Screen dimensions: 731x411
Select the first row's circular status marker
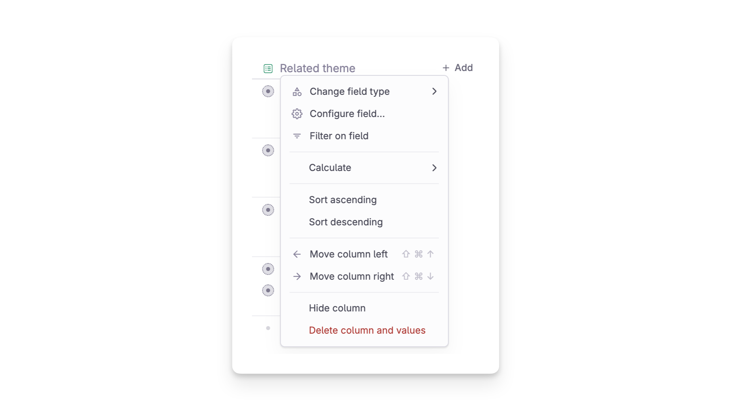point(268,91)
